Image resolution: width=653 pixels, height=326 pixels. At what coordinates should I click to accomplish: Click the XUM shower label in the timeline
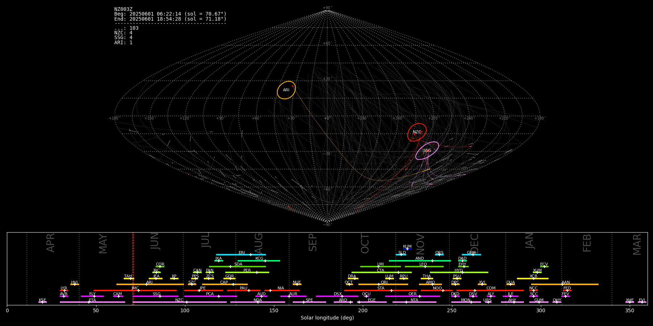pos(537,271)
